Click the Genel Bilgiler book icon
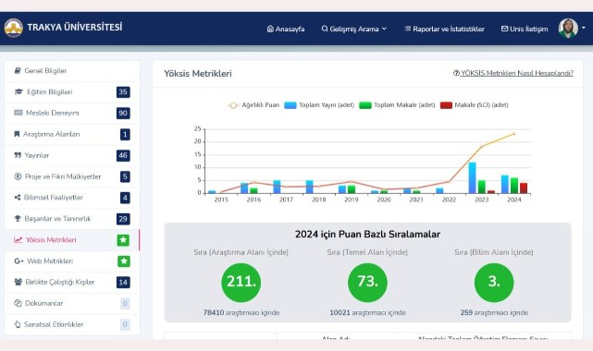 (18, 70)
